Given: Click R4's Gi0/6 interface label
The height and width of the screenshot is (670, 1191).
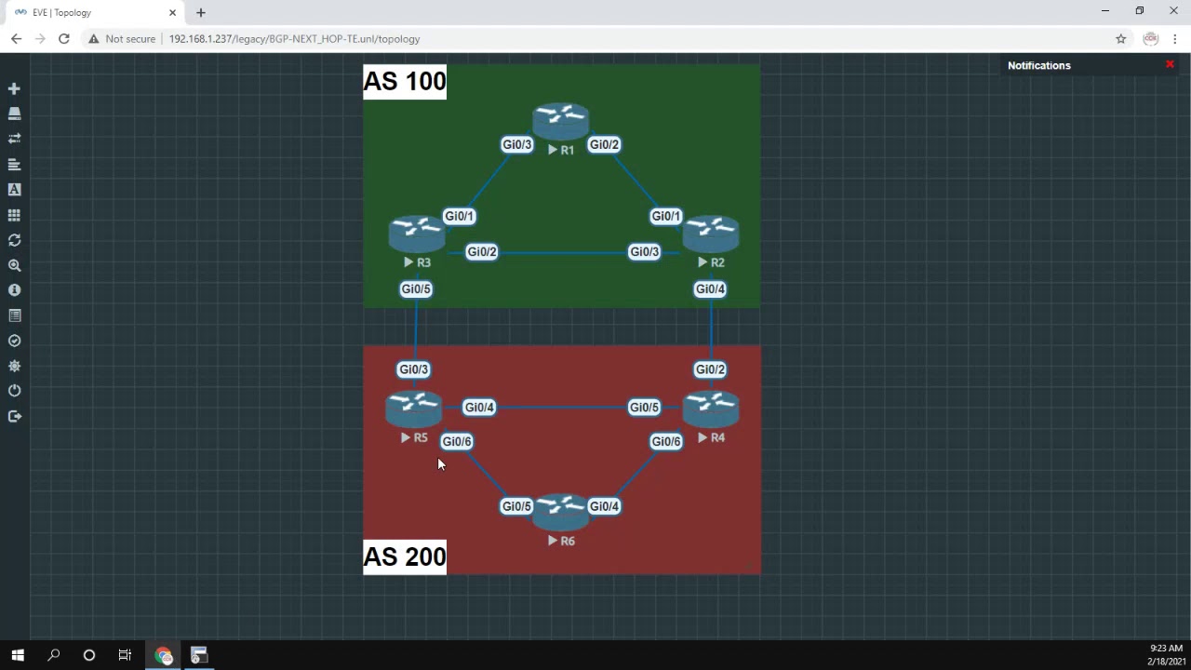Looking at the screenshot, I should [666, 442].
